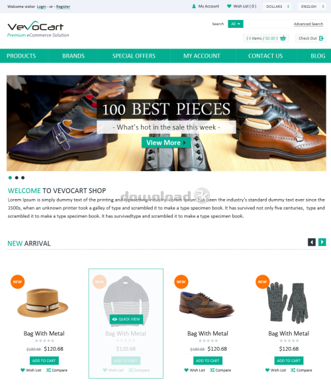Expand the All search category dropdown
Viewport: 331px width, 392px height.
click(x=236, y=24)
